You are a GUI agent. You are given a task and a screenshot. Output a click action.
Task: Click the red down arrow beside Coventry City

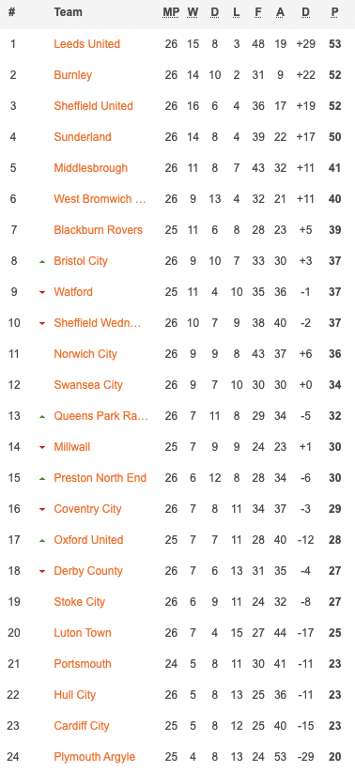pos(42,510)
